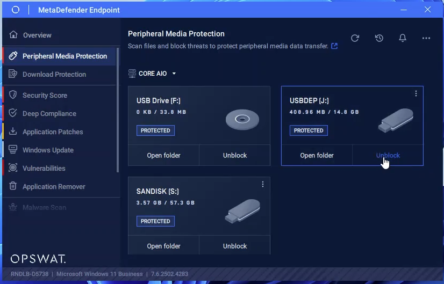Screen dimensions: 444x284
Task: Click the Download Protection sidebar icon
Action: [x=13, y=74]
